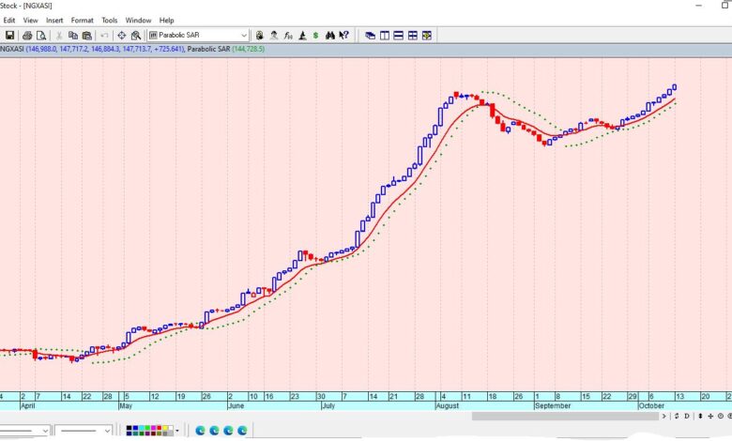The height and width of the screenshot is (441, 732).
Task: Open the Format menu
Action: (x=82, y=20)
